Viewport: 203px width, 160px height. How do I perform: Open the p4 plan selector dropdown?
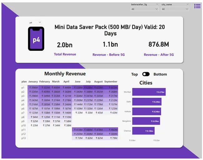tap(35, 22)
